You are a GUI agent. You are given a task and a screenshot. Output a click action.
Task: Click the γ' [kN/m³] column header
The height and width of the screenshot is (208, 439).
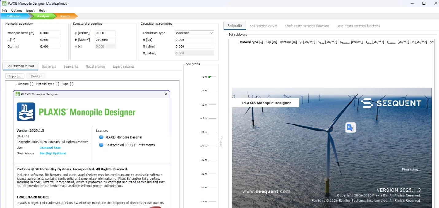click(307, 42)
